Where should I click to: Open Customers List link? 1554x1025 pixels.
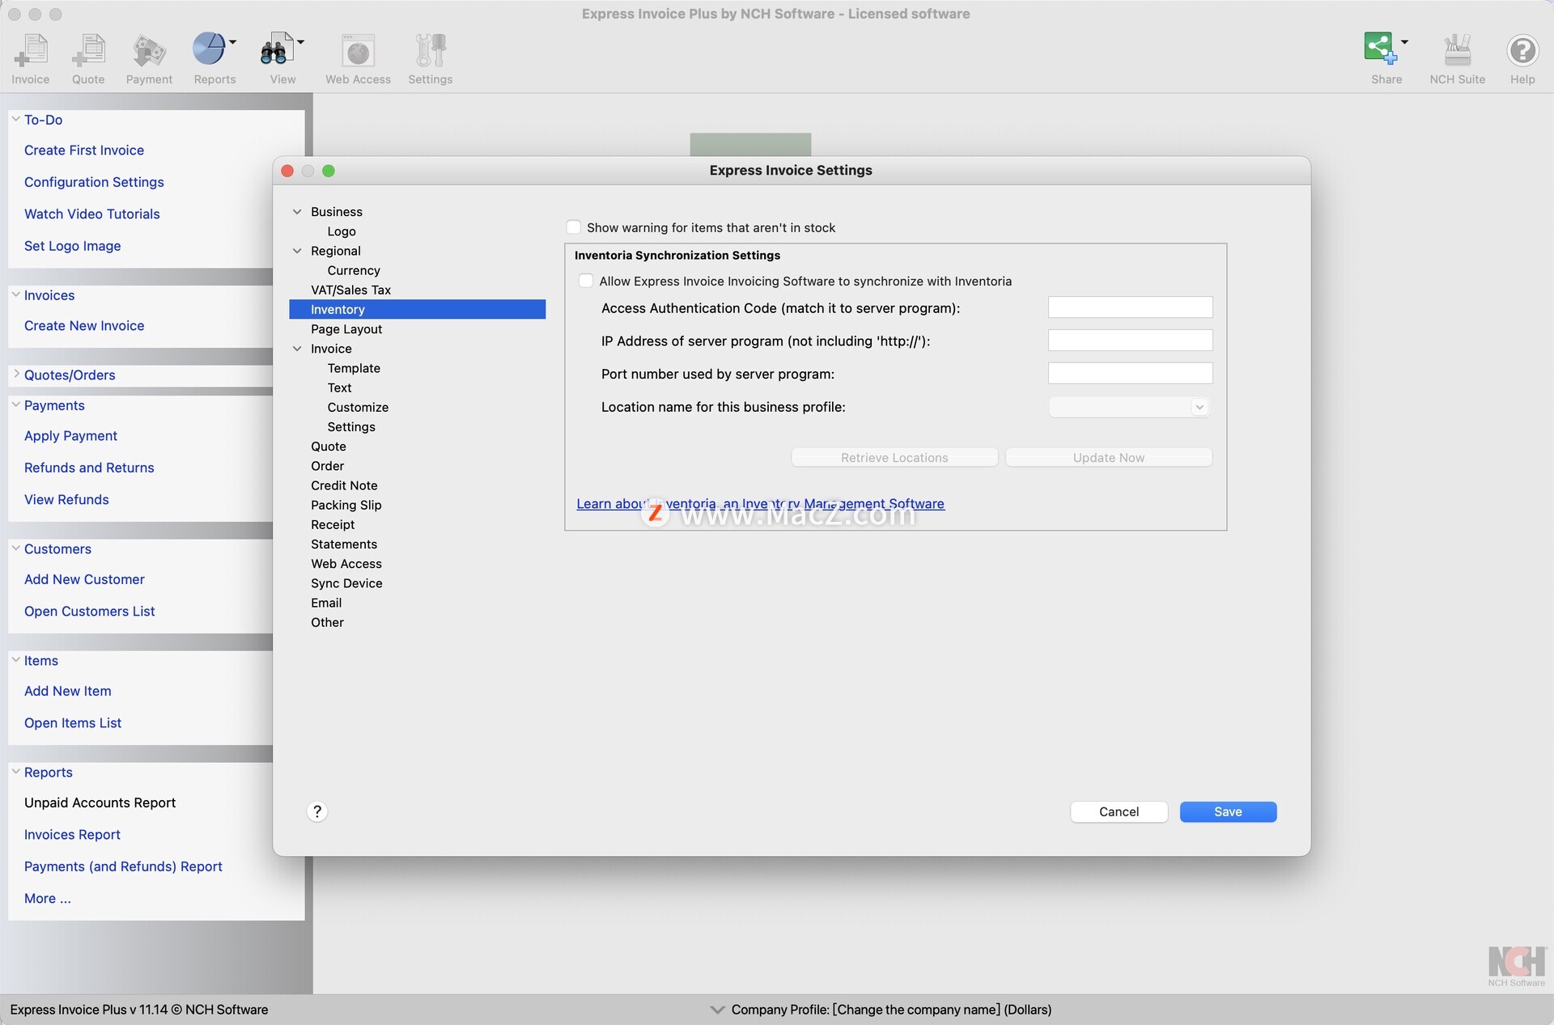[90, 611]
